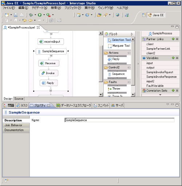Switch to the Source editor tab

coord(19,99)
